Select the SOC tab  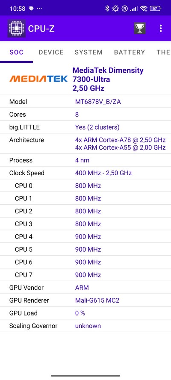click(17, 52)
